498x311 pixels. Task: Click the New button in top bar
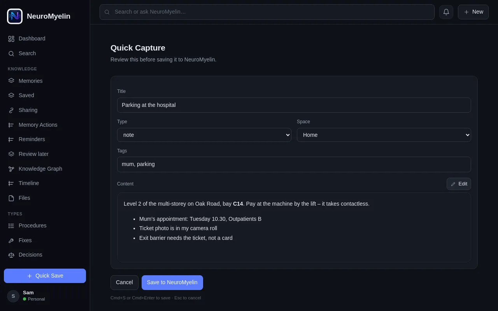(473, 12)
